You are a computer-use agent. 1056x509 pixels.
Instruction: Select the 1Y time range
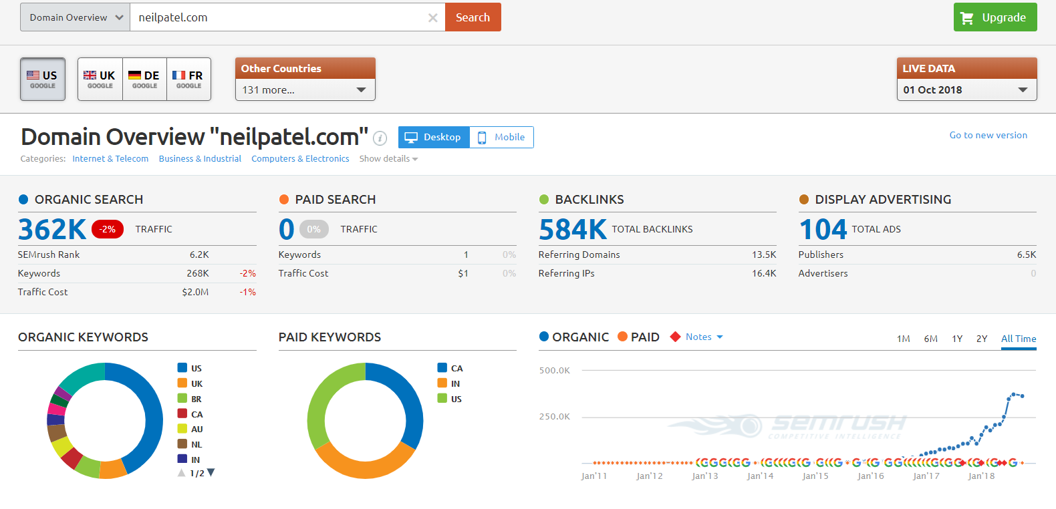pos(957,339)
